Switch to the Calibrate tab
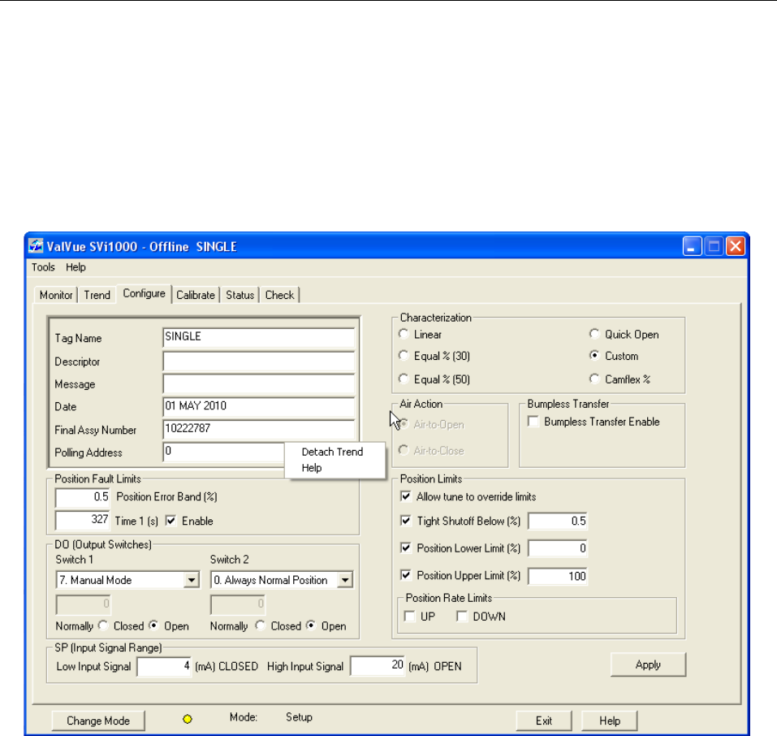The height and width of the screenshot is (736, 777). pos(196,295)
